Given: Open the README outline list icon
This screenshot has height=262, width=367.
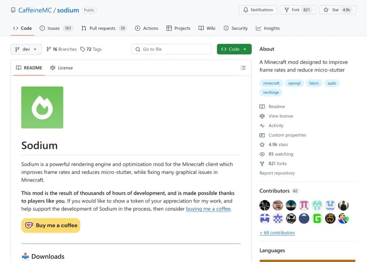Looking at the screenshot, I should (243, 68).
